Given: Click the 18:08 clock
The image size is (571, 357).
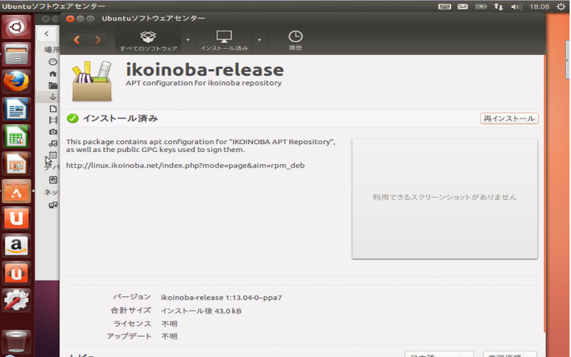Looking at the screenshot, I should tap(540, 6).
